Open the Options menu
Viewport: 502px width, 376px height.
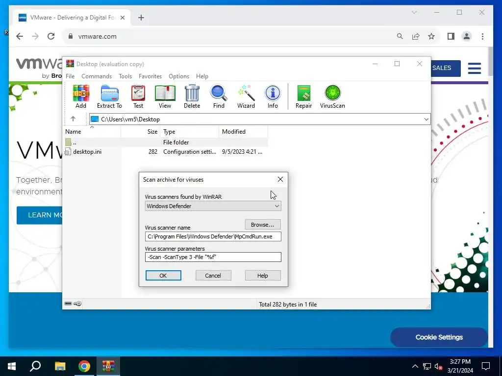click(x=179, y=76)
